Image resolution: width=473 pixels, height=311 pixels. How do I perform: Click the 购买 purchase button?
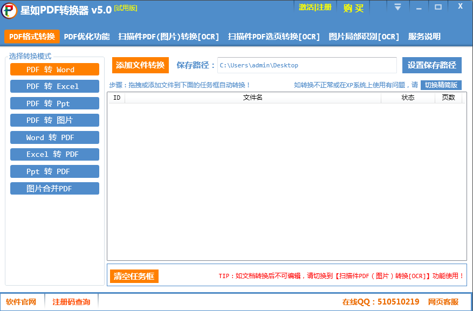pos(353,8)
